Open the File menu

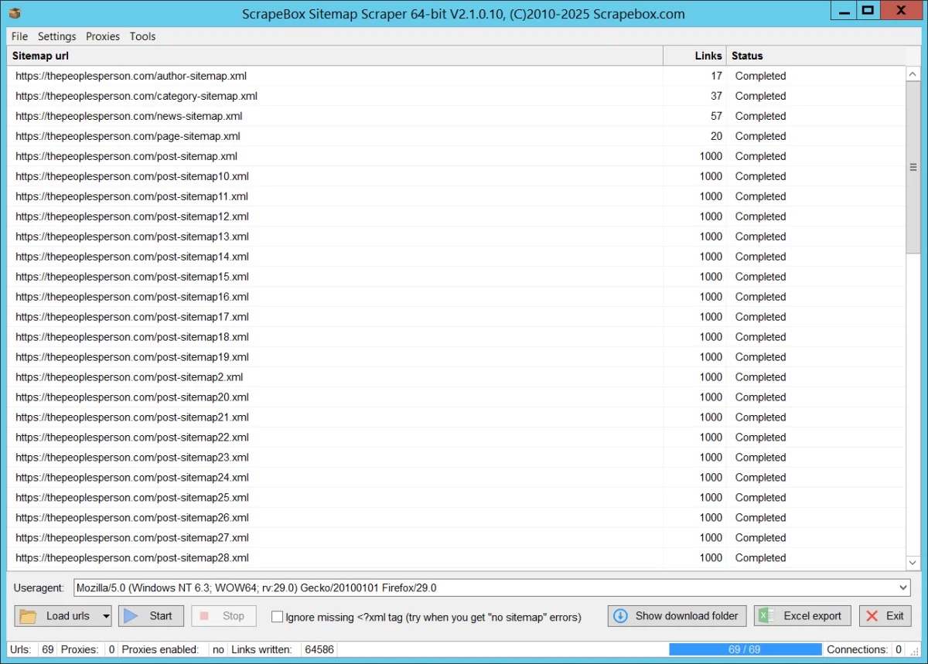click(x=19, y=36)
